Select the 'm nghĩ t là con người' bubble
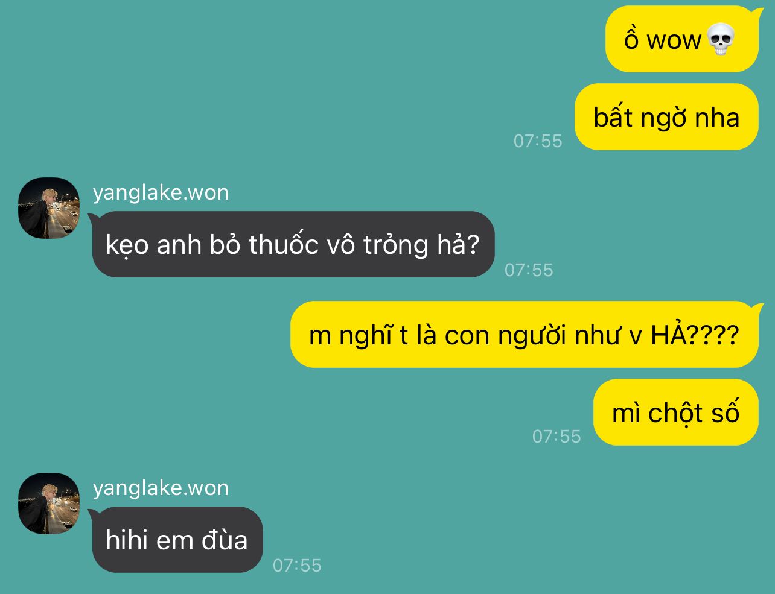The height and width of the screenshot is (594, 775). pos(524,334)
